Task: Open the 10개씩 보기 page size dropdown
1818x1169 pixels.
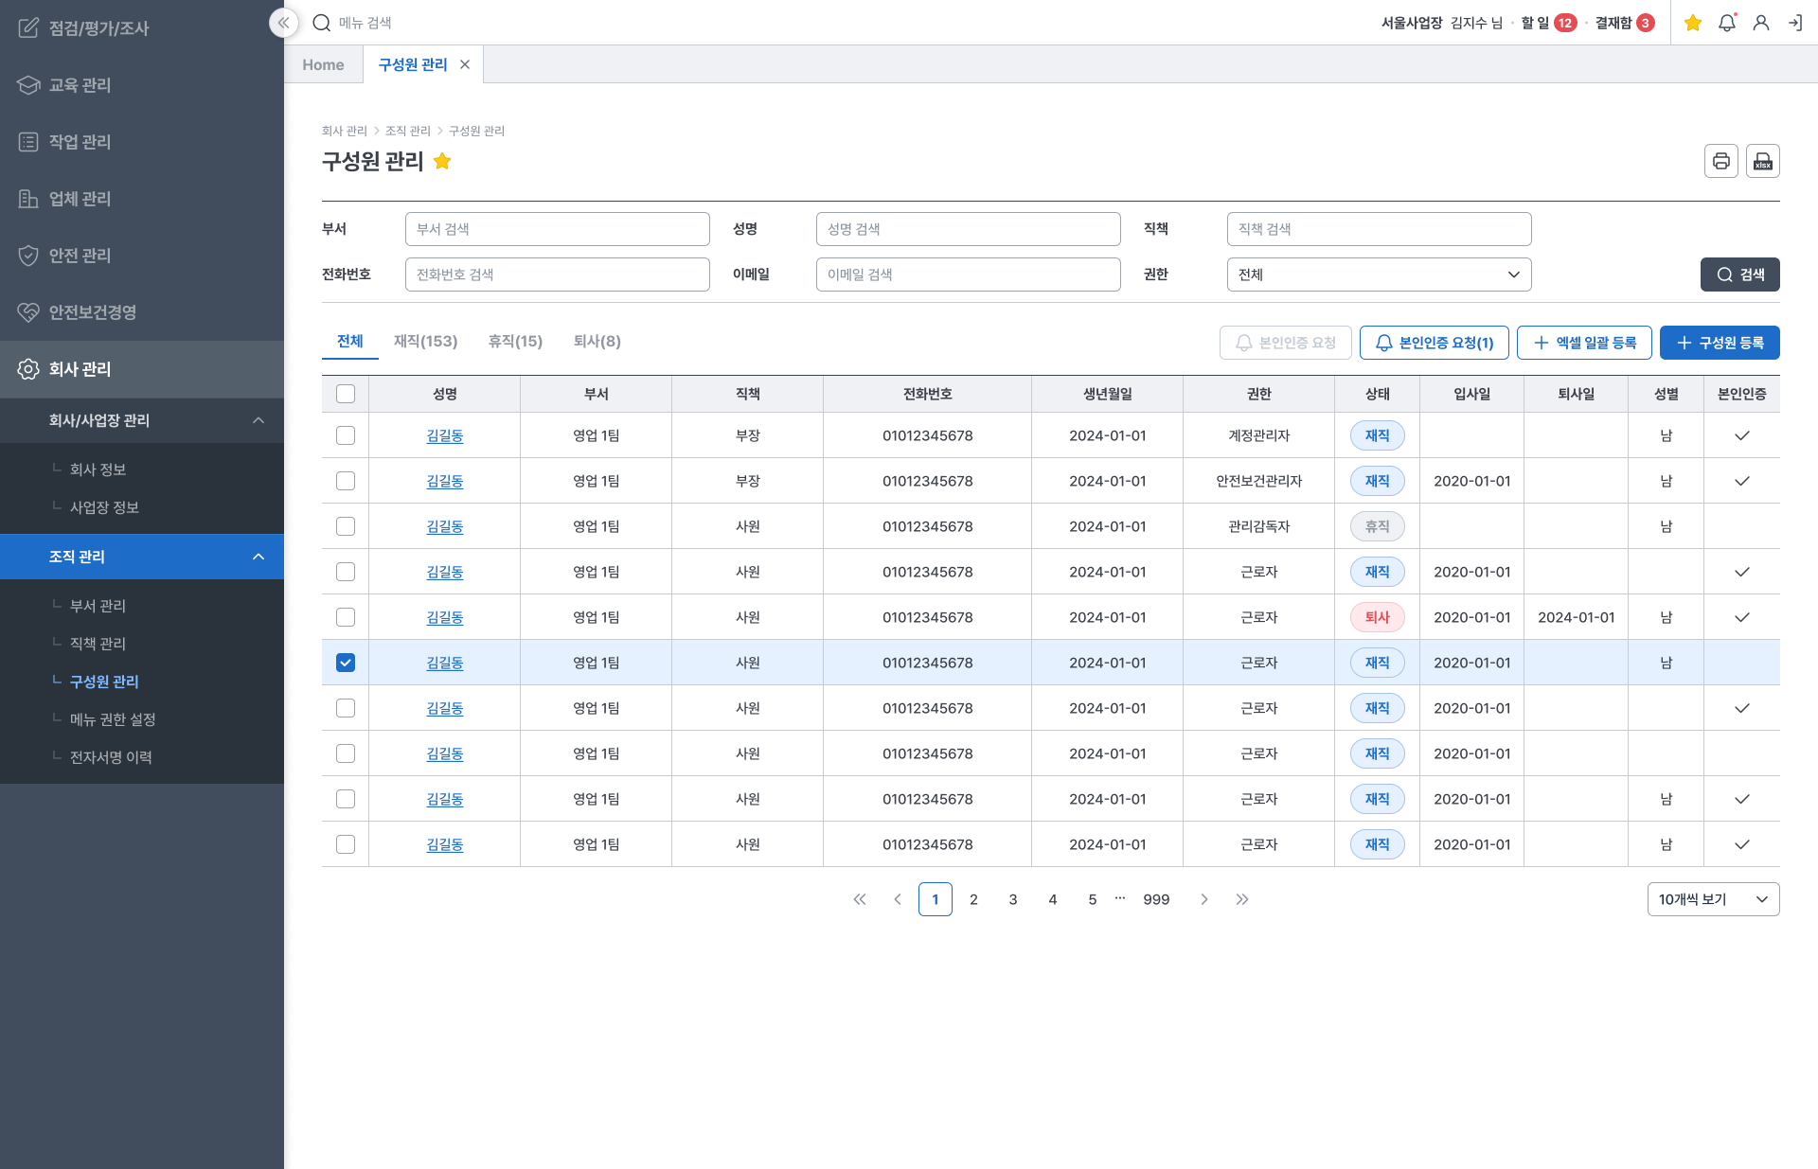Action: (1713, 899)
